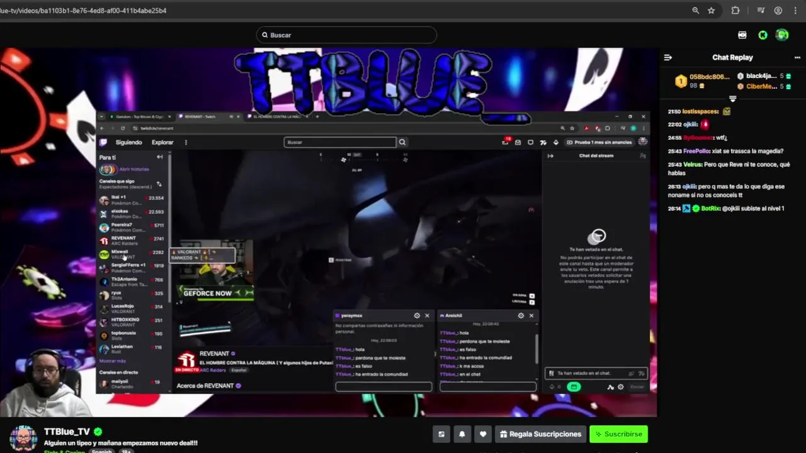Open the browser zoom magnifier icon

[695, 11]
